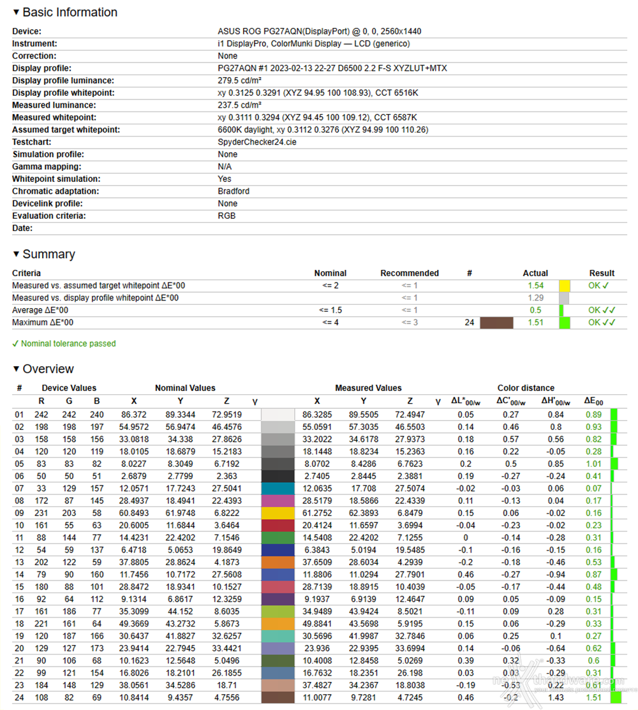Click the Result column header in Summary
Screen dimensions: 638x710
[x=602, y=273]
